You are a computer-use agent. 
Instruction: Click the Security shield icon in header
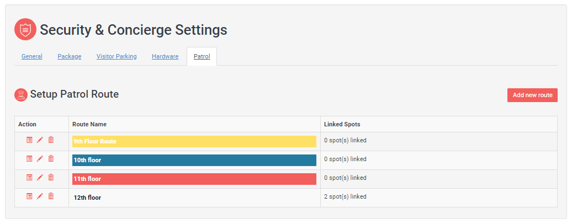[25, 29]
